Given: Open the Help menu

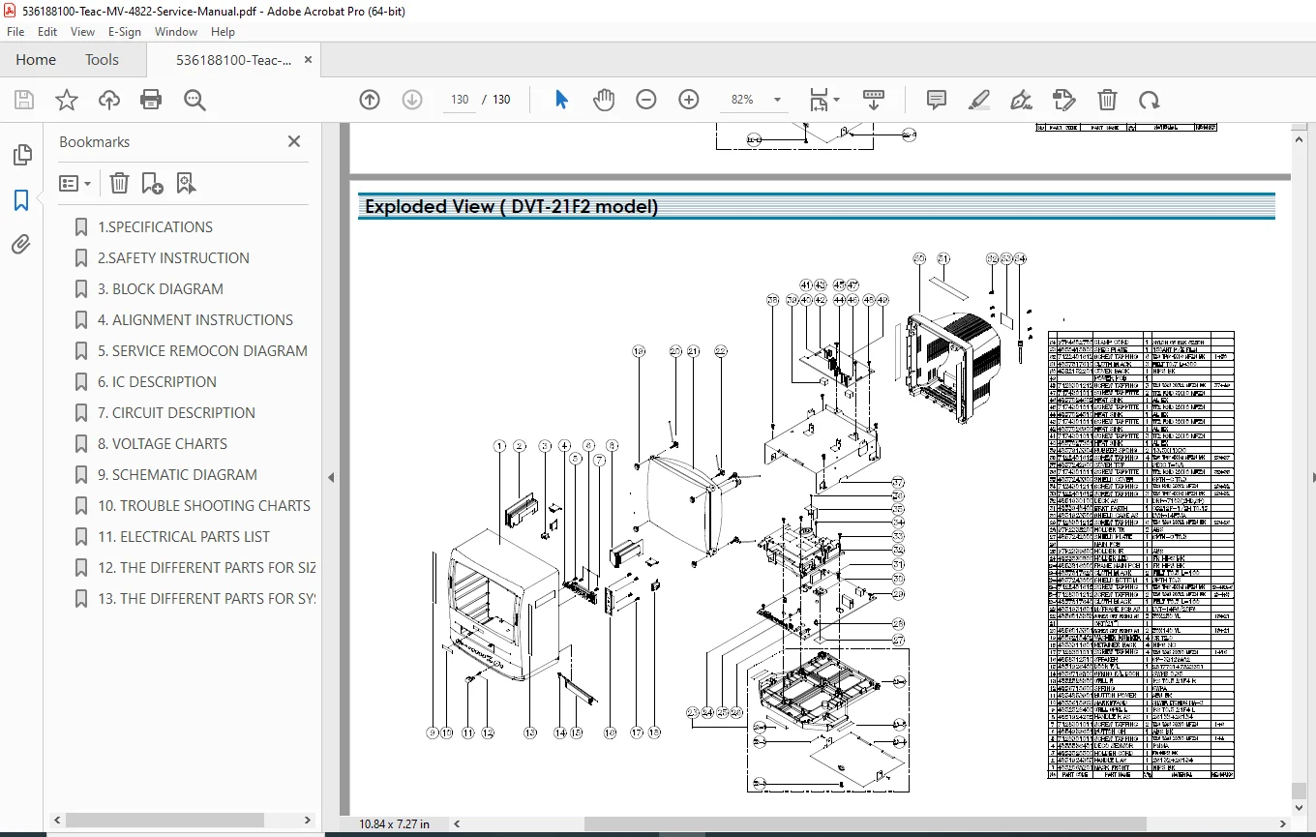Looking at the screenshot, I should pyautogui.click(x=223, y=32).
